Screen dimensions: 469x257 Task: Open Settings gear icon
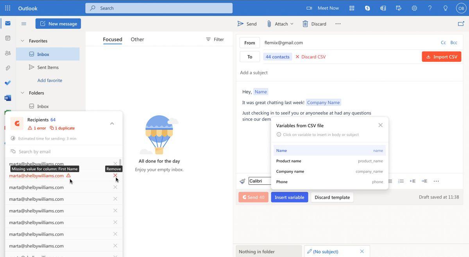click(414, 8)
